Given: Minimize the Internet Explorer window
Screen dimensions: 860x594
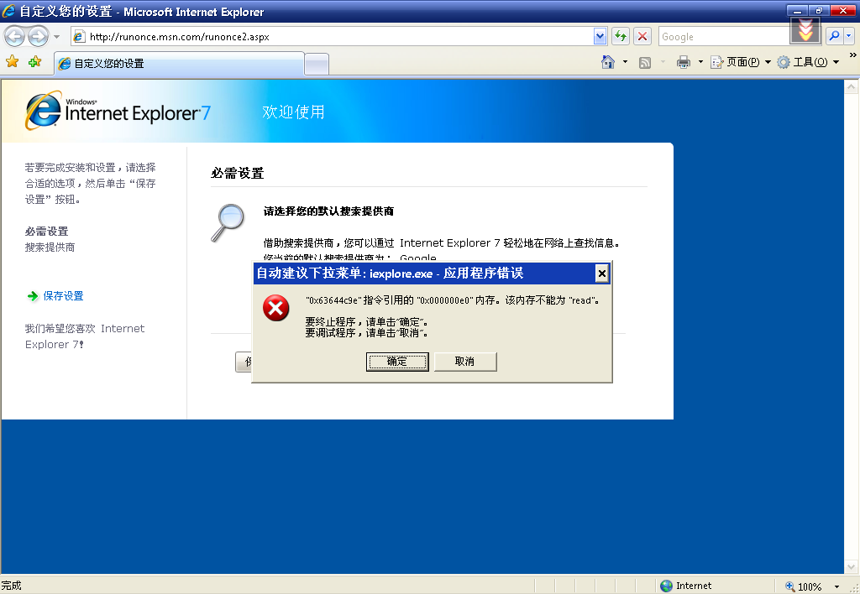Looking at the screenshot, I should pos(797,10).
